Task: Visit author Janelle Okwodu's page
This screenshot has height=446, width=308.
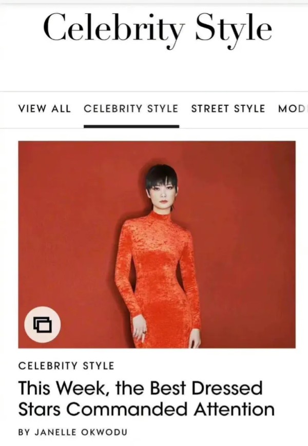Action: 81,432
